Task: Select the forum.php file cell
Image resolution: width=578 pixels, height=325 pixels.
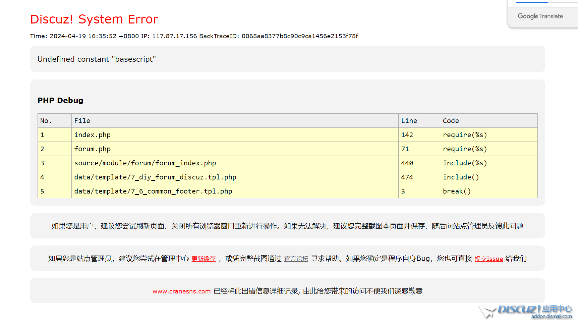Action: pos(92,149)
